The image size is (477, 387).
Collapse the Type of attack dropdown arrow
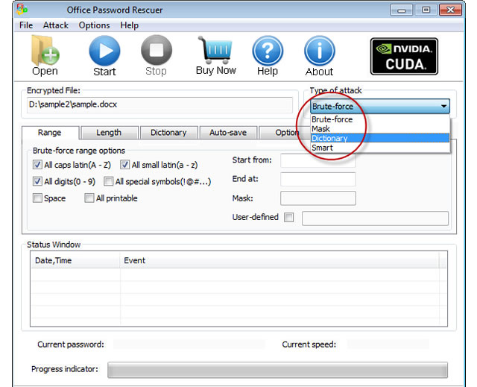tap(444, 106)
